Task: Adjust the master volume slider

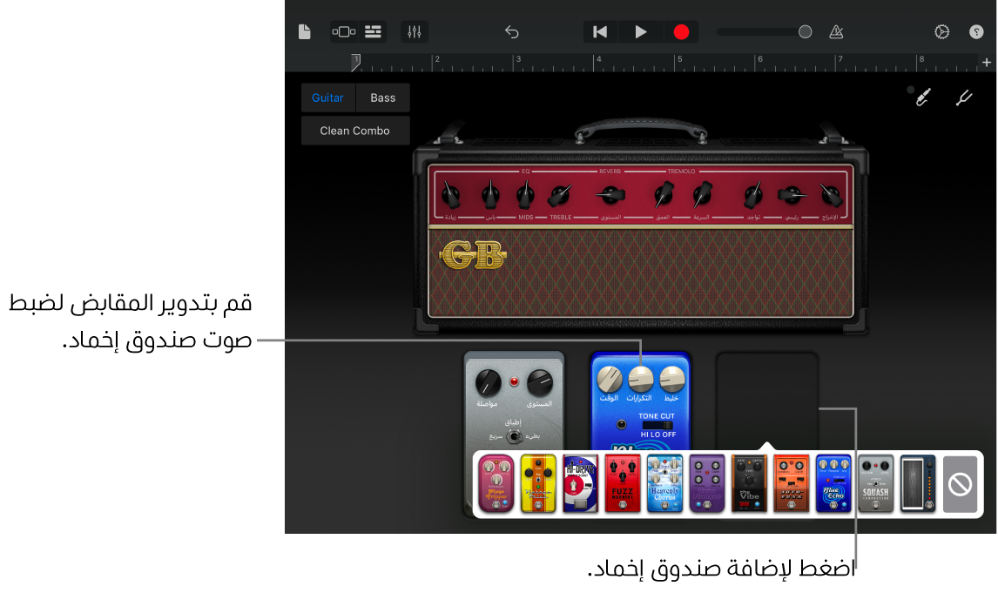Action: [764, 32]
